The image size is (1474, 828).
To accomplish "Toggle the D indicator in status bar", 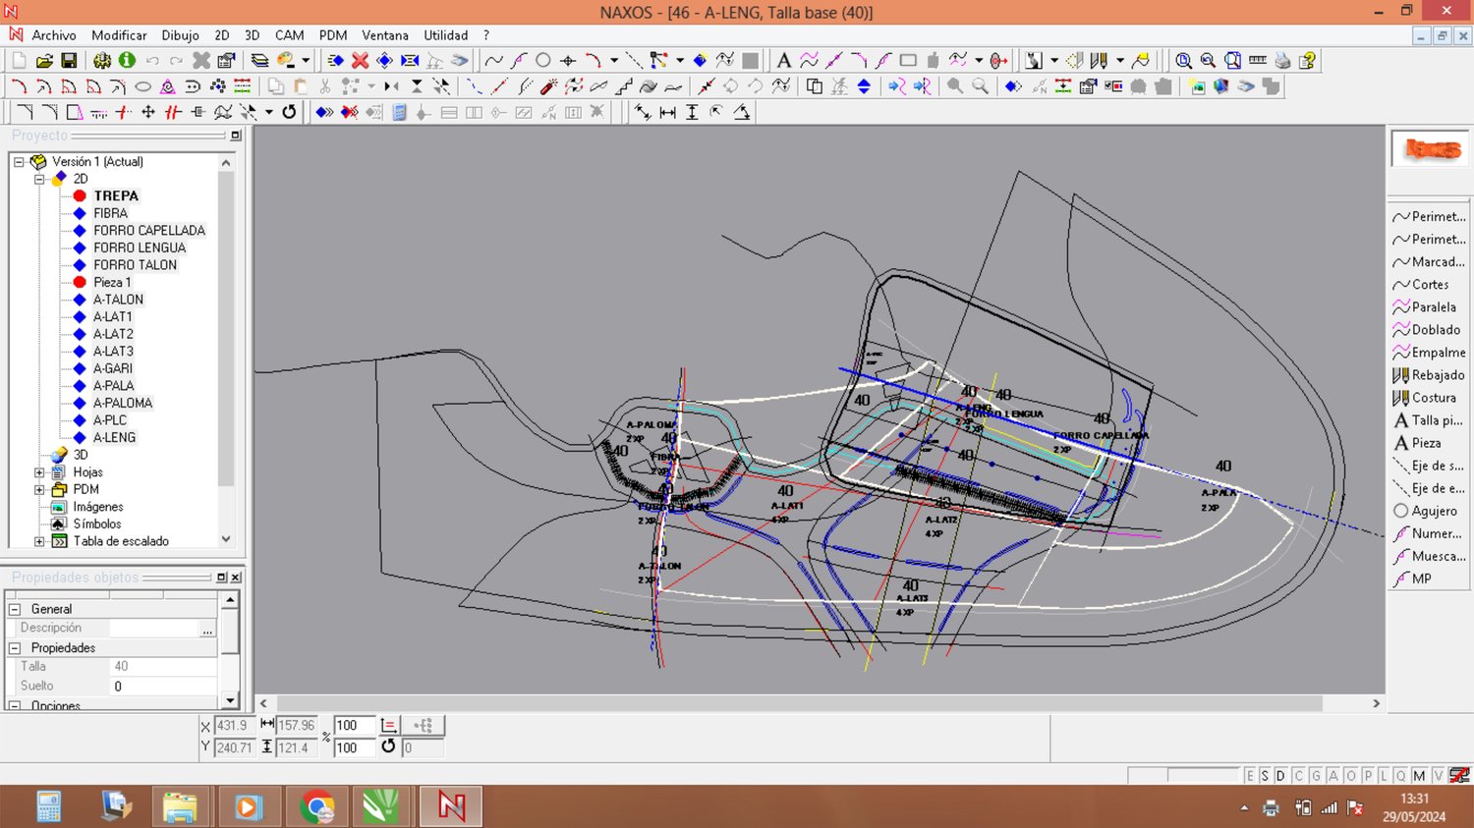I will click(1280, 776).
